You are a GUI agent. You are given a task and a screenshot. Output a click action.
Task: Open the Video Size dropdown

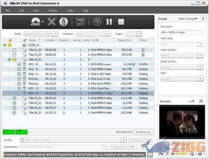(201, 44)
